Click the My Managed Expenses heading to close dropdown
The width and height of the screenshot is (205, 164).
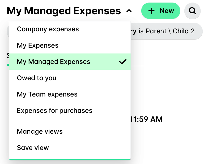click(64, 11)
